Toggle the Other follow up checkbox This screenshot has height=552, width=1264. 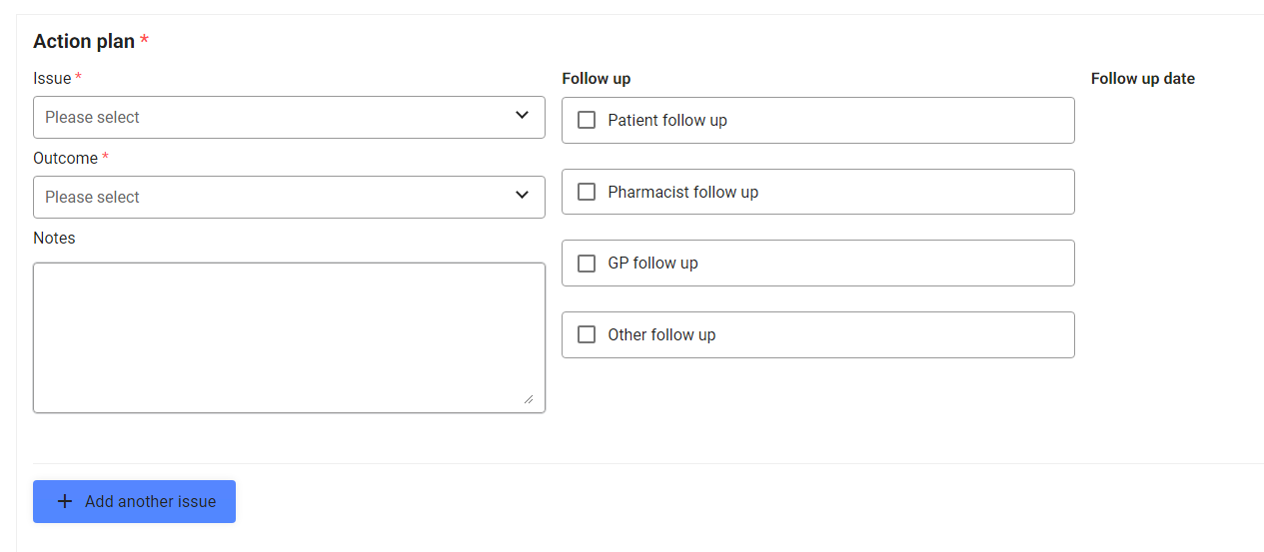pyautogui.click(x=587, y=335)
